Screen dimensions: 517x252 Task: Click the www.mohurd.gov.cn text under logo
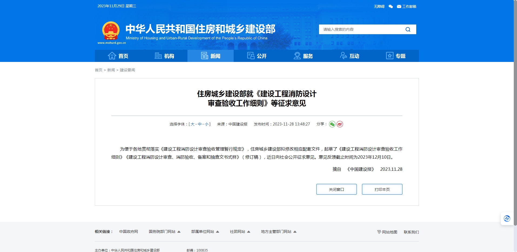pos(112,43)
